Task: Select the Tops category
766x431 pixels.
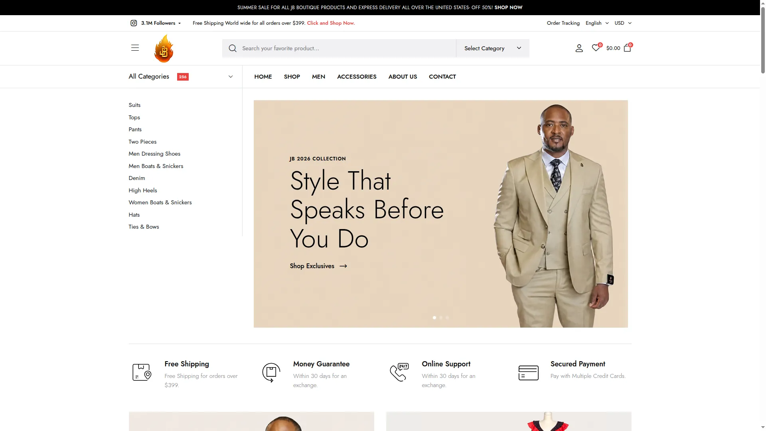Action: coord(134,117)
